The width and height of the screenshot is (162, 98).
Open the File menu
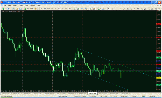pos(5,5)
